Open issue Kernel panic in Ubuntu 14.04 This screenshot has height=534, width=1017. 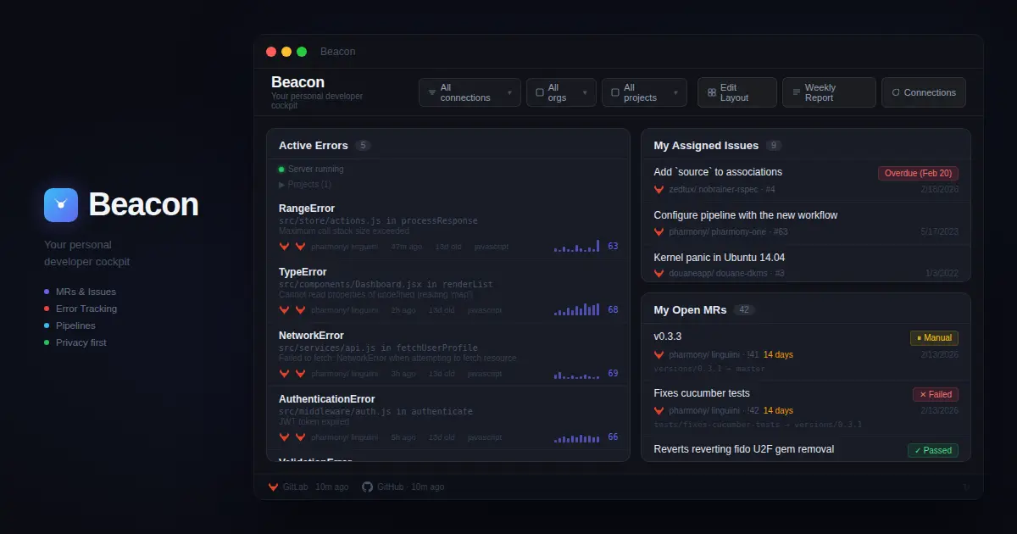[x=720, y=258]
